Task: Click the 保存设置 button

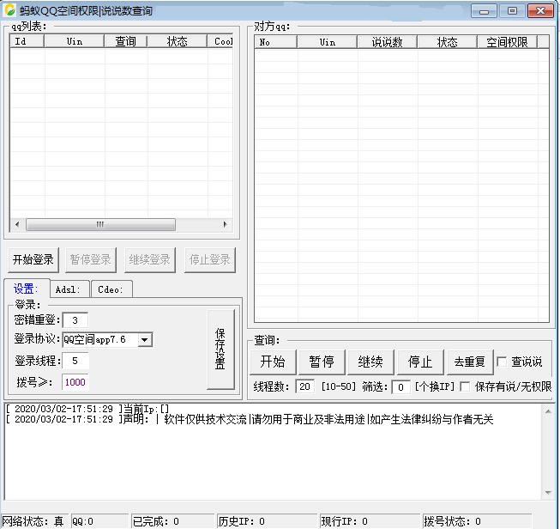Action: [x=220, y=349]
